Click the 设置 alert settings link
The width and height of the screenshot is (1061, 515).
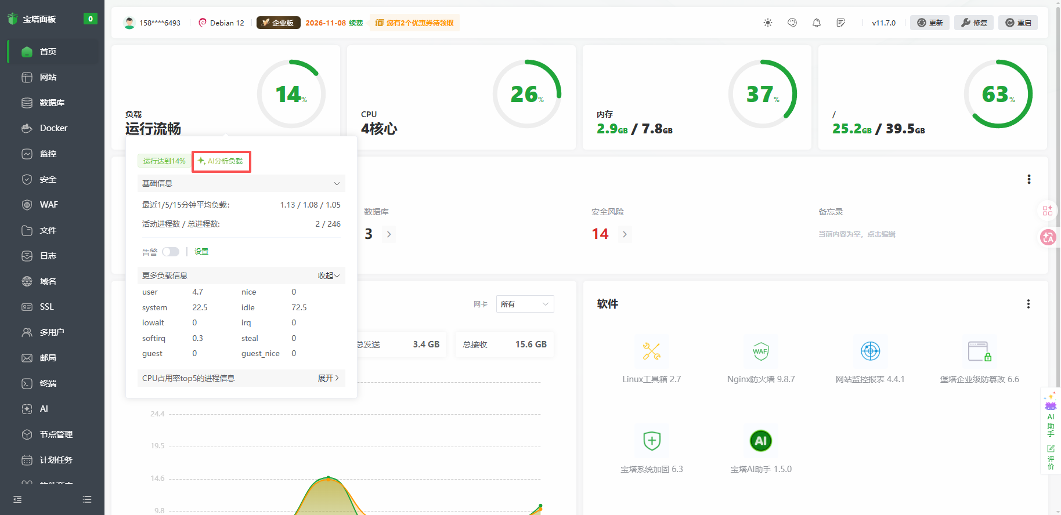tap(201, 252)
